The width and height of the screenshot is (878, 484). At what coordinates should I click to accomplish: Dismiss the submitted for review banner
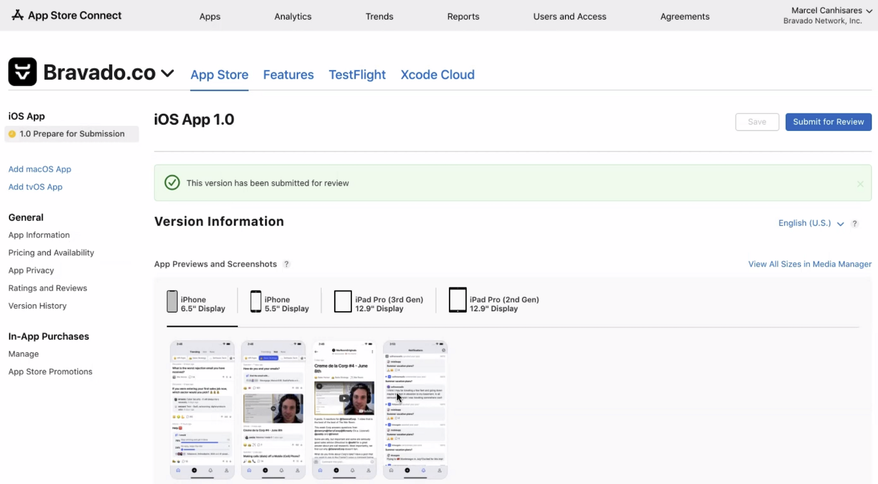pyautogui.click(x=860, y=183)
